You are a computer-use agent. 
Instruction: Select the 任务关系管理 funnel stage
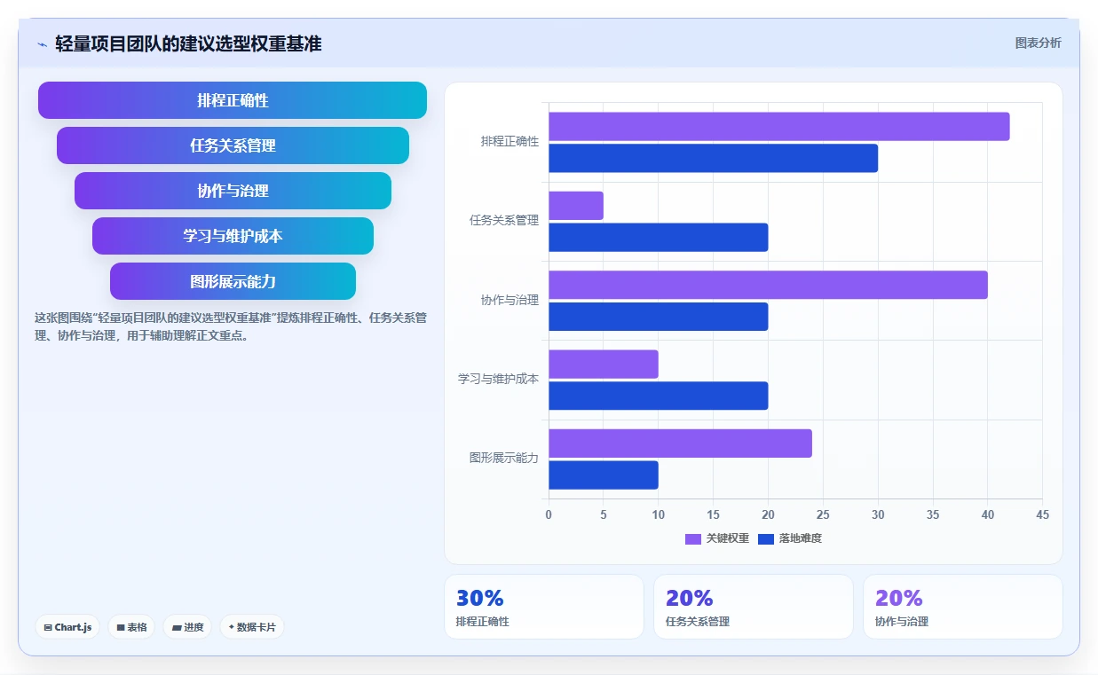tap(233, 145)
